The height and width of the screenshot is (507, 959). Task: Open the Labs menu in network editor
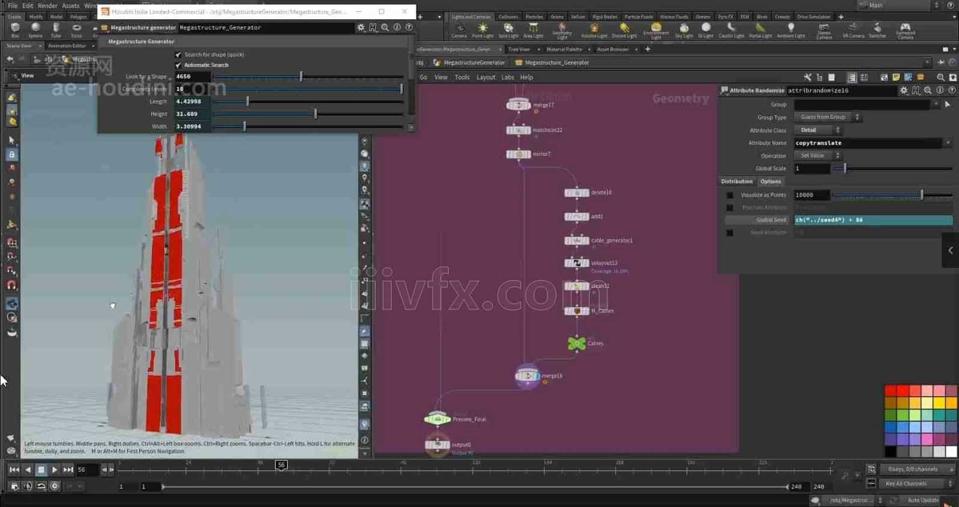point(508,77)
